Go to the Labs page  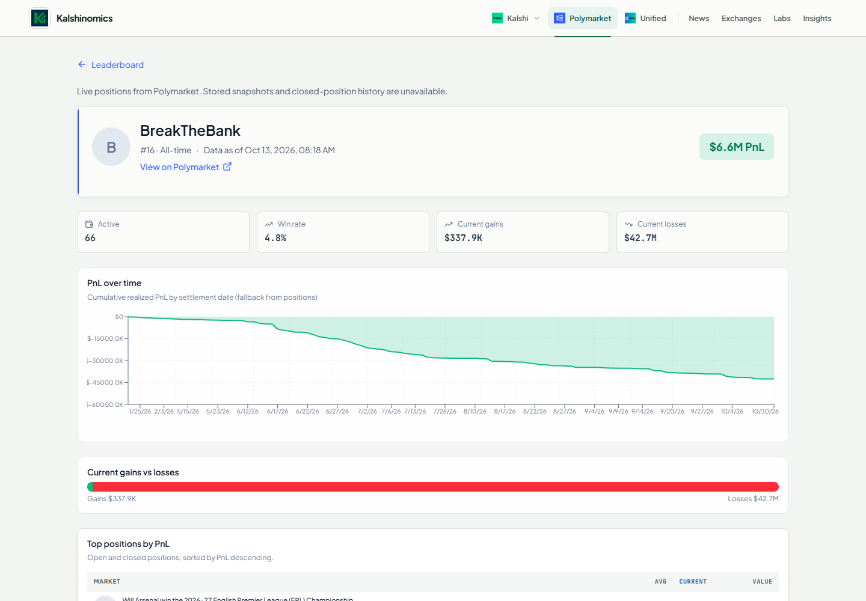click(782, 18)
